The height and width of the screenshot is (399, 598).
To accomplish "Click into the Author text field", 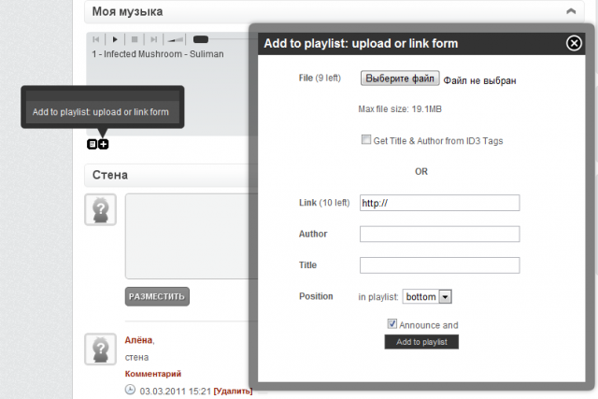I will pos(440,234).
